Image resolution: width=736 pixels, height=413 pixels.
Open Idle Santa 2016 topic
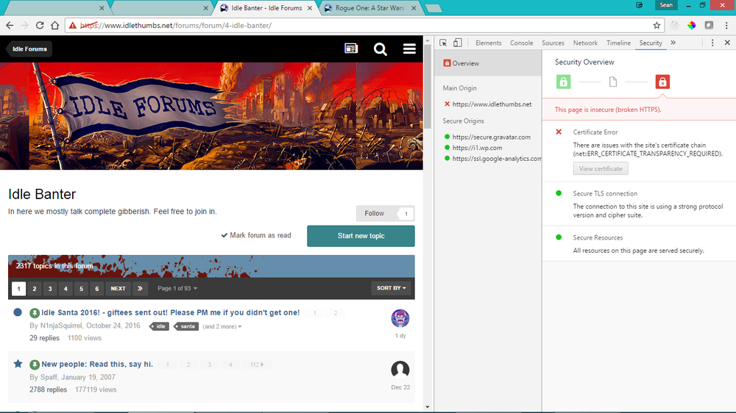[171, 312]
